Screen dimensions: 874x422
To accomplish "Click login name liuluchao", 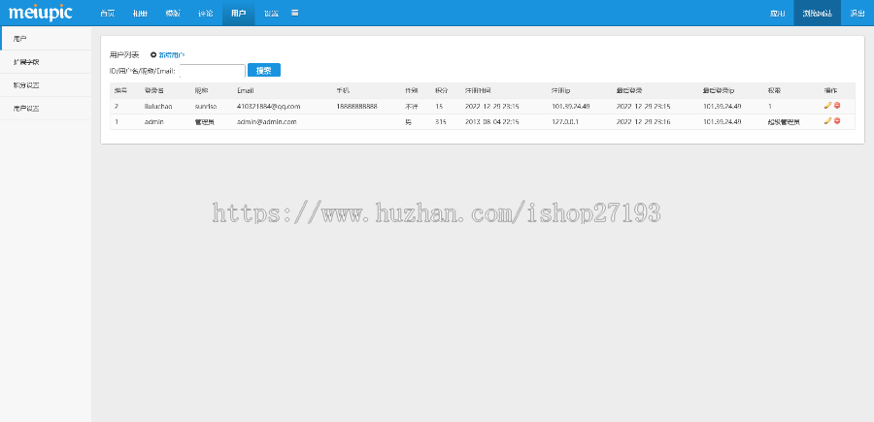I will pyautogui.click(x=158, y=106).
